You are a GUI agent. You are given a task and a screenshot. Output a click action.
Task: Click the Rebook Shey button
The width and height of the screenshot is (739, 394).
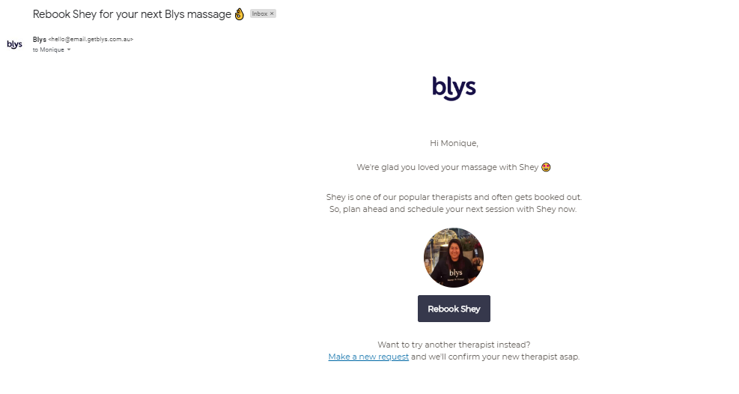pos(454,309)
